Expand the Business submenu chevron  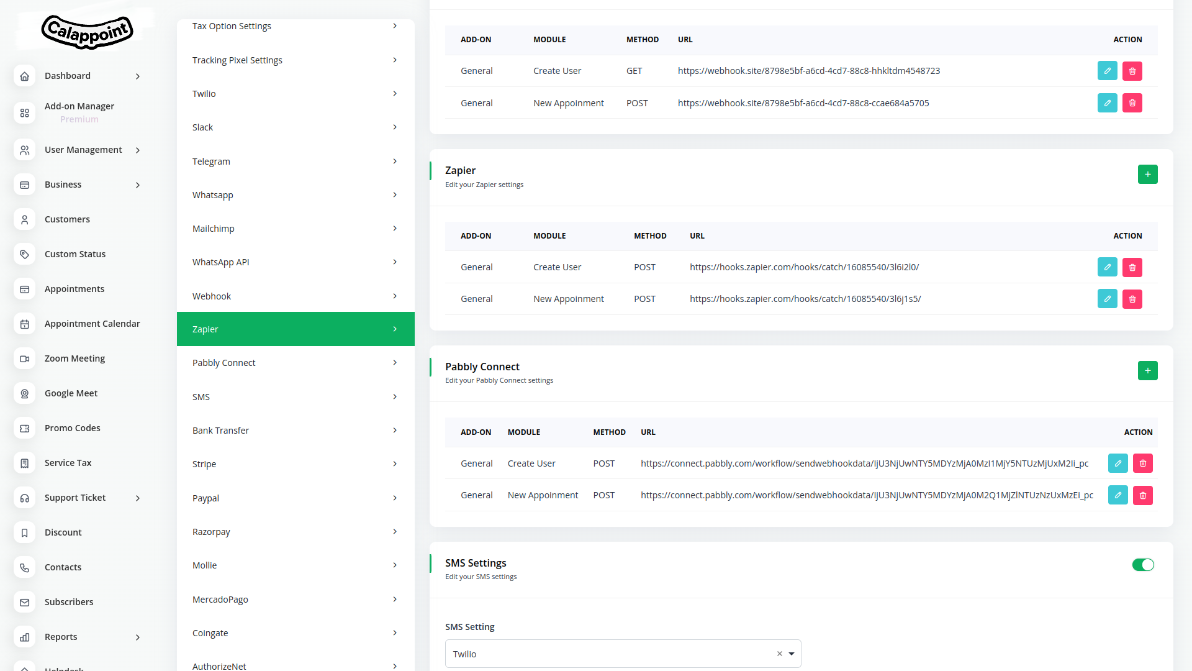tap(138, 185)
